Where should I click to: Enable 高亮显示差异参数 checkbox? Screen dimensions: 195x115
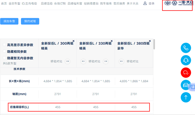[x=4, y=45]
